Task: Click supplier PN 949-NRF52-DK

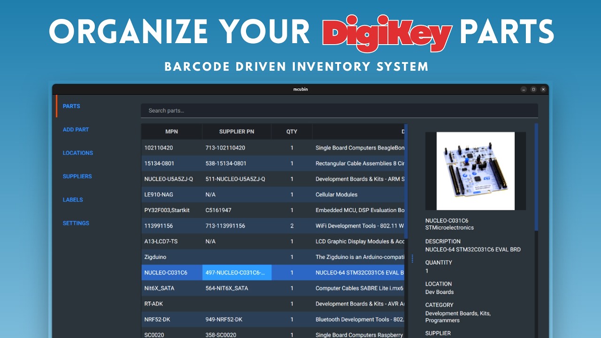Action: pos(237,319)
